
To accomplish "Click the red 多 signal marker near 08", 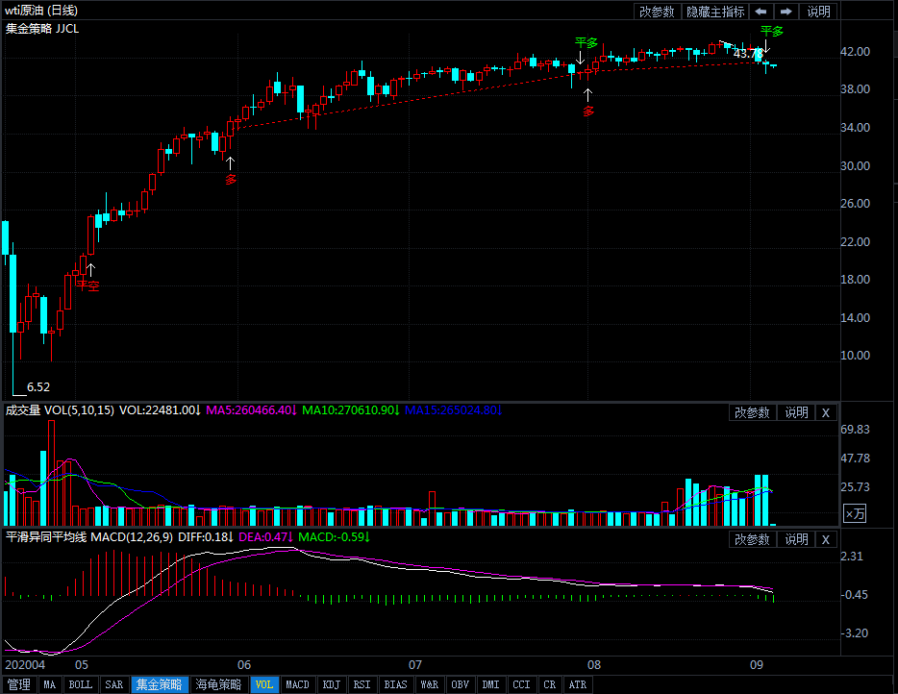I will [588, 112].
